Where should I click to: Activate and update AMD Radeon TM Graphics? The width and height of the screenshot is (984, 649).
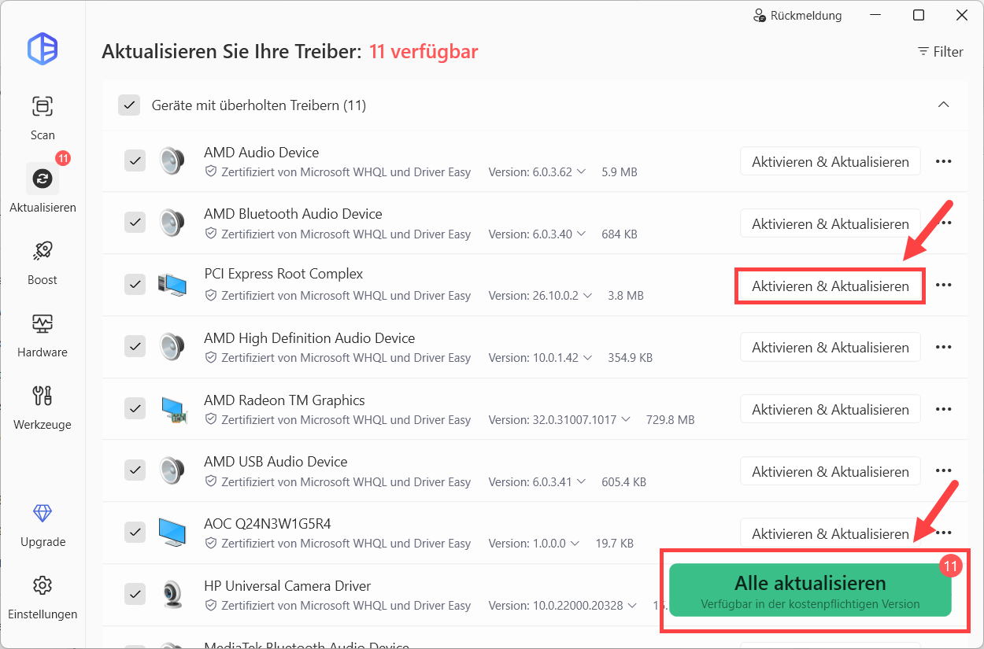pos(830,409)
